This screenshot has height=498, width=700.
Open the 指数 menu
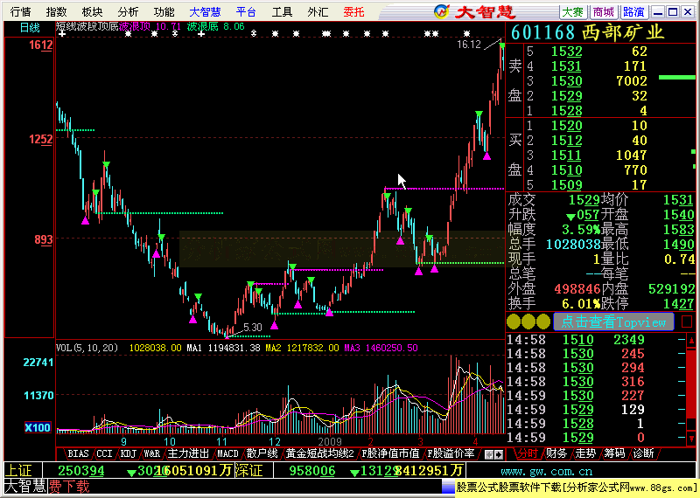click(x=56, y=11)
